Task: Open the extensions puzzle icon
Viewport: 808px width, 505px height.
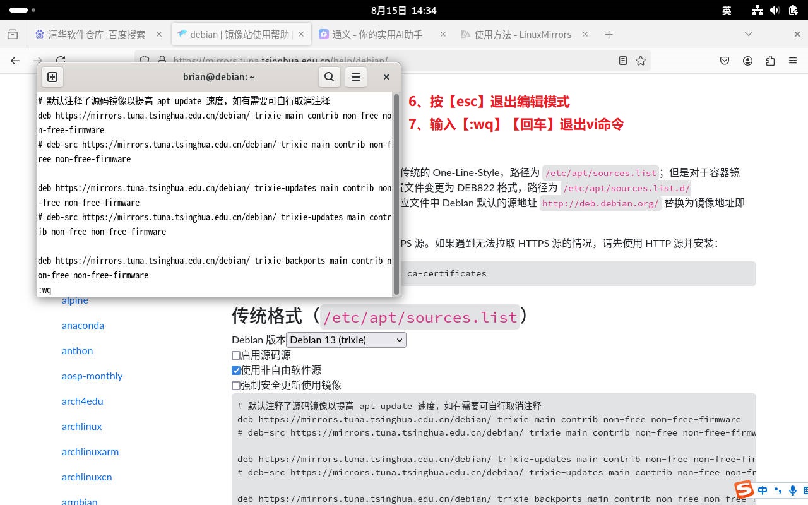Action: [770, 61]
